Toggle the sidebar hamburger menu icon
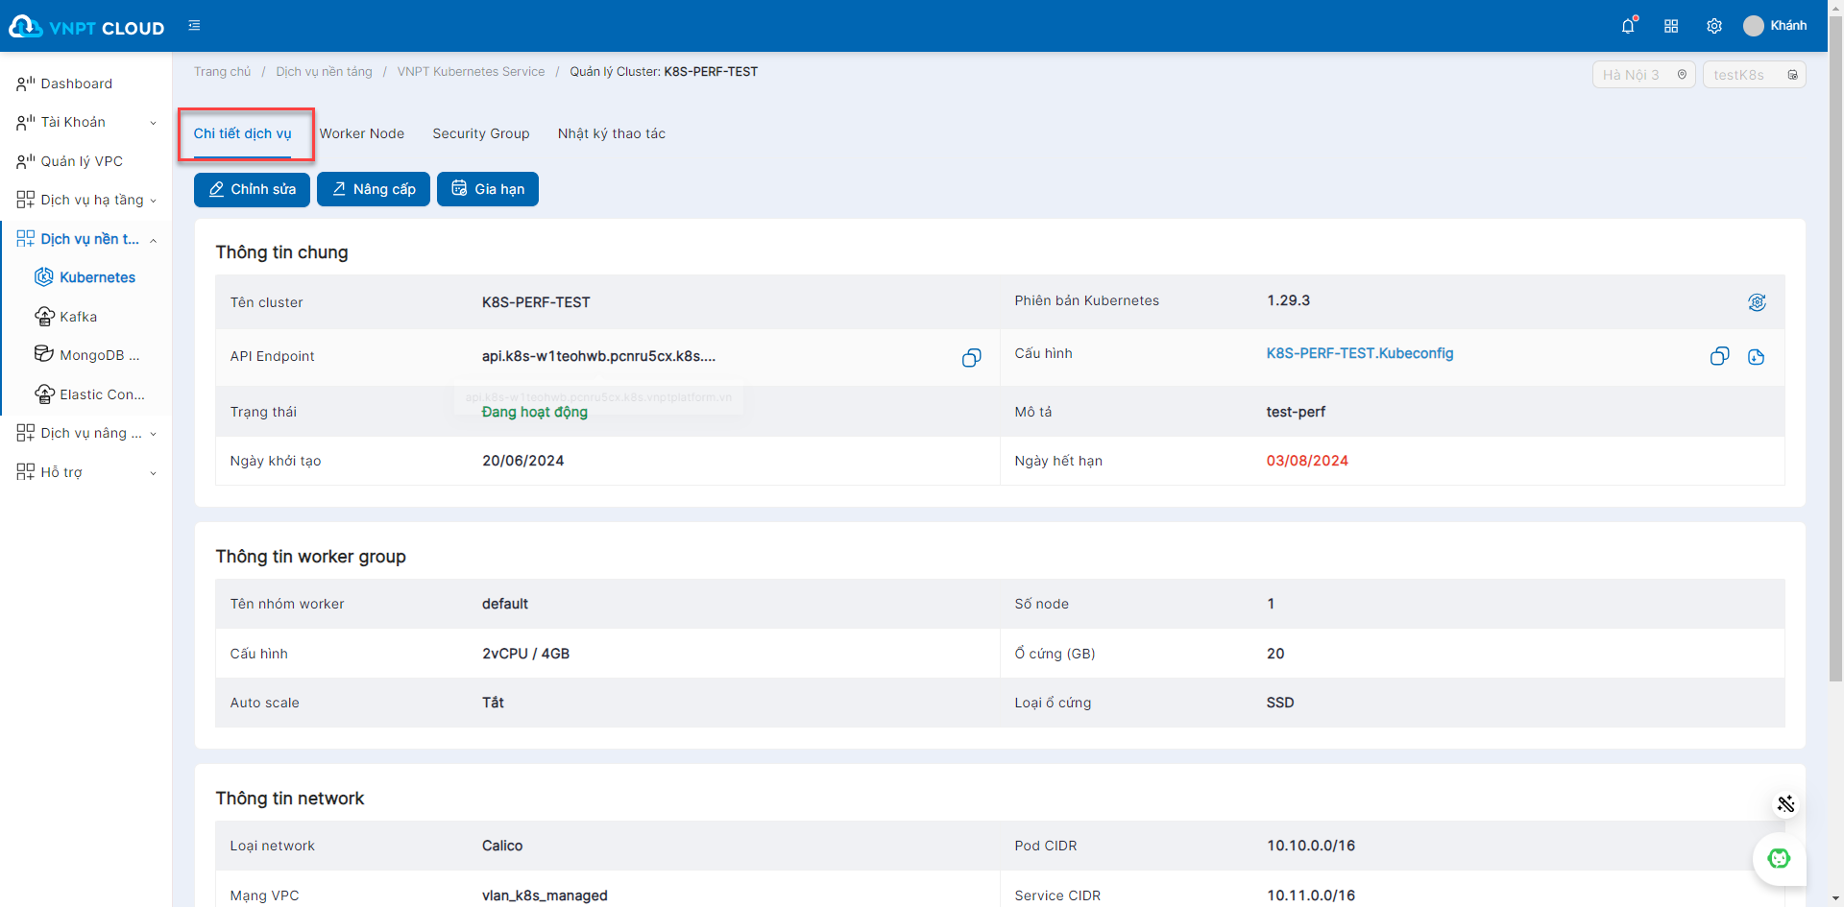Image resolution: width=1844 pixels, height=907 pixels. pyautogui.click(x=194, y=26)
